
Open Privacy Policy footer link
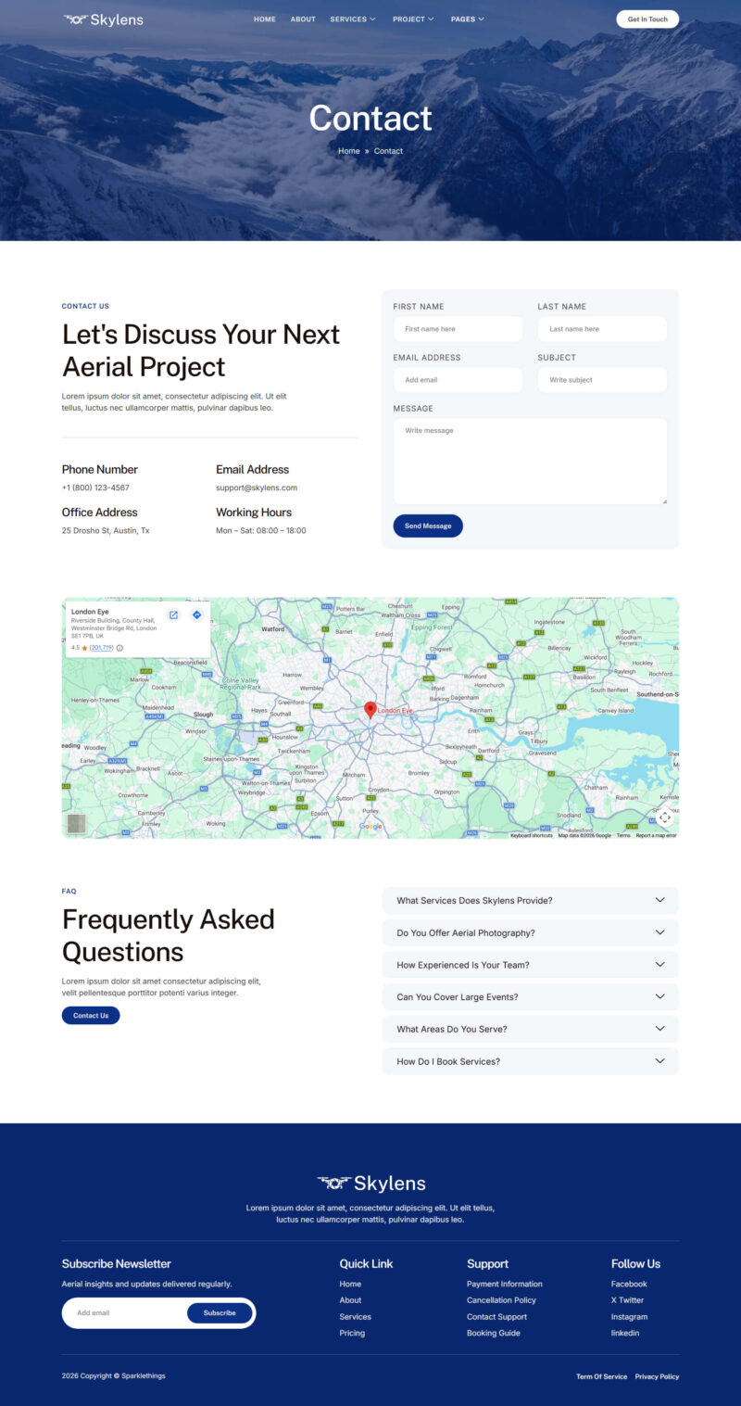[657, 1377]
